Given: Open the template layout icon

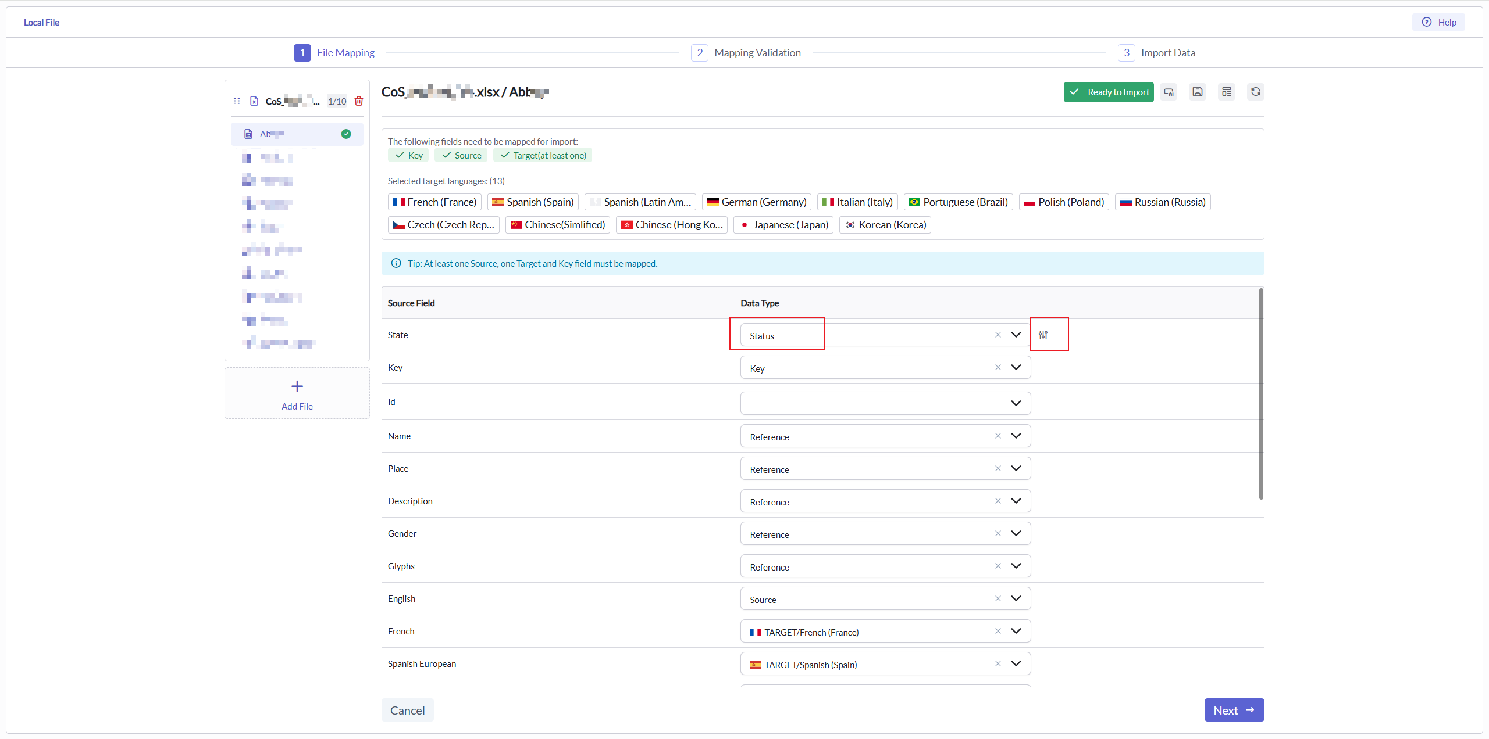Looking at the screenshot, I should click(x=1227, y=92).
